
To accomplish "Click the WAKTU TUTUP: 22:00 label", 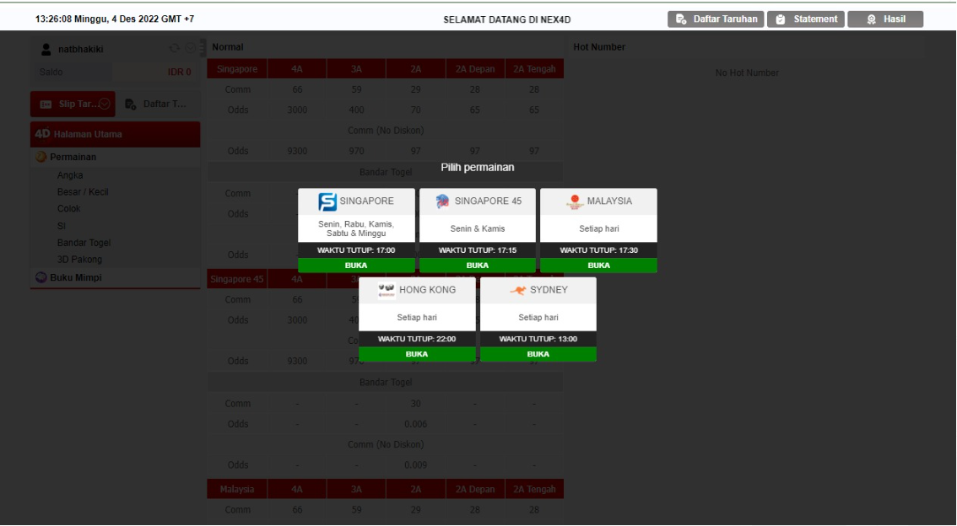I will (x=417, y=339).
